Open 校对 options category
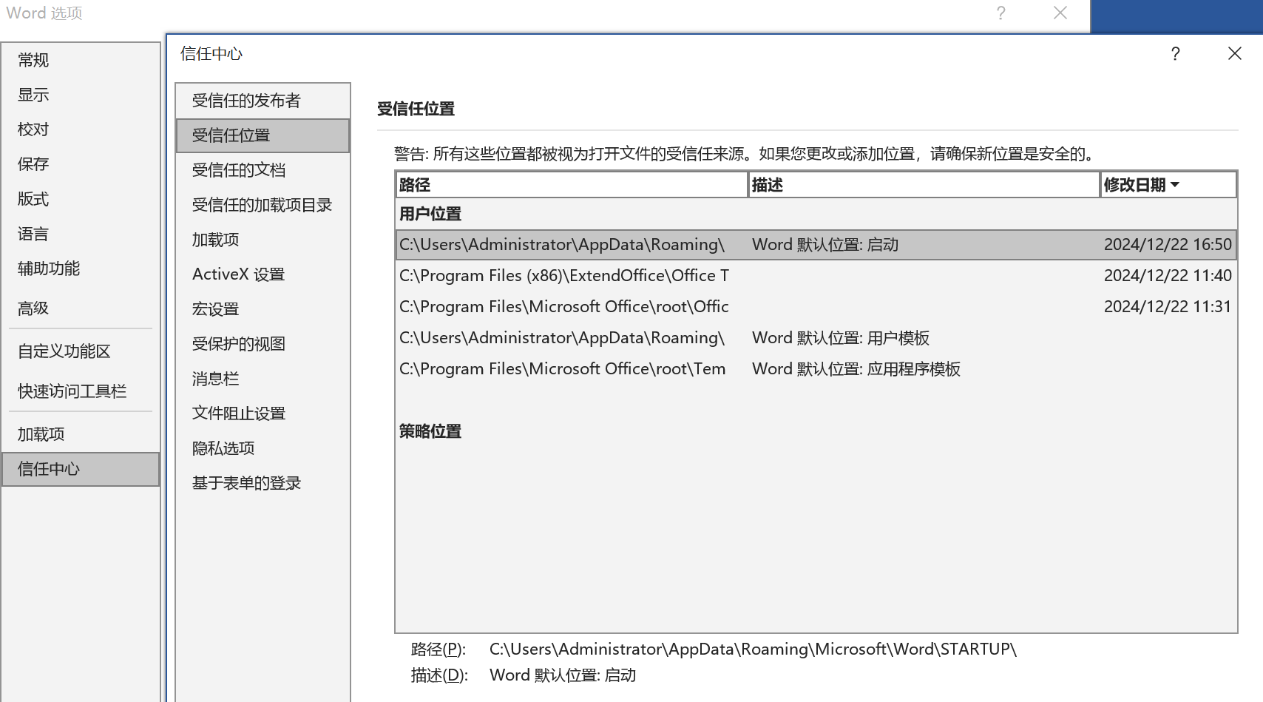1263x702 pixels. [81, 129]
